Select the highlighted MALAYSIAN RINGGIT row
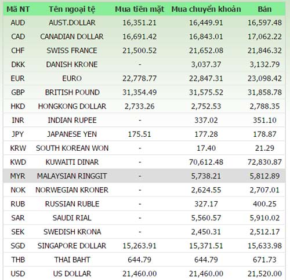290x280 pixels. tap(144, 176)
